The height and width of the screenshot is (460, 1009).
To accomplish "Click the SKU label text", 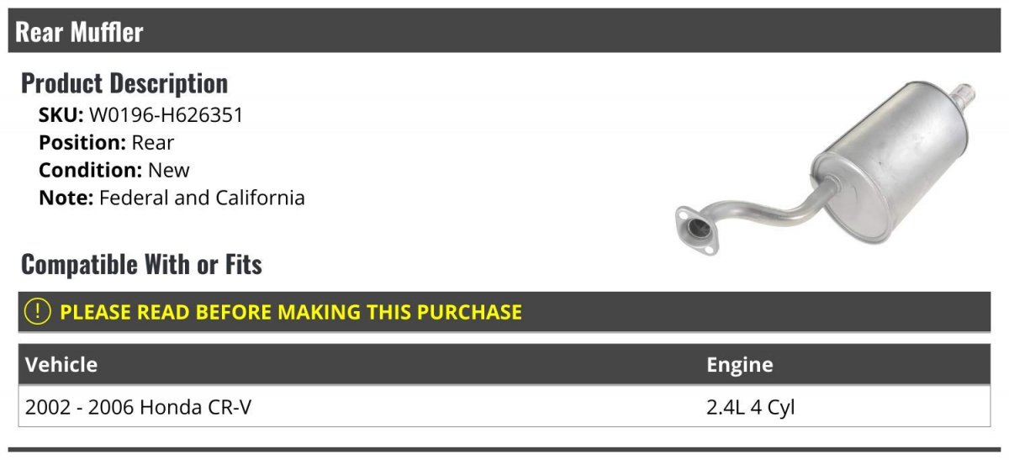I will point(61,115).
